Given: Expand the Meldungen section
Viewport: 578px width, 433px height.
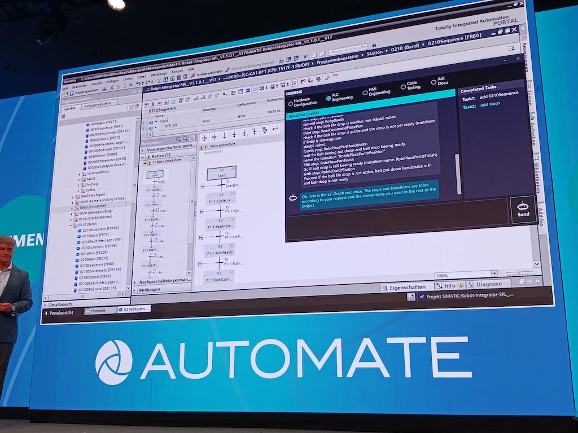Looking at the screenshot, I should [135, 290].
